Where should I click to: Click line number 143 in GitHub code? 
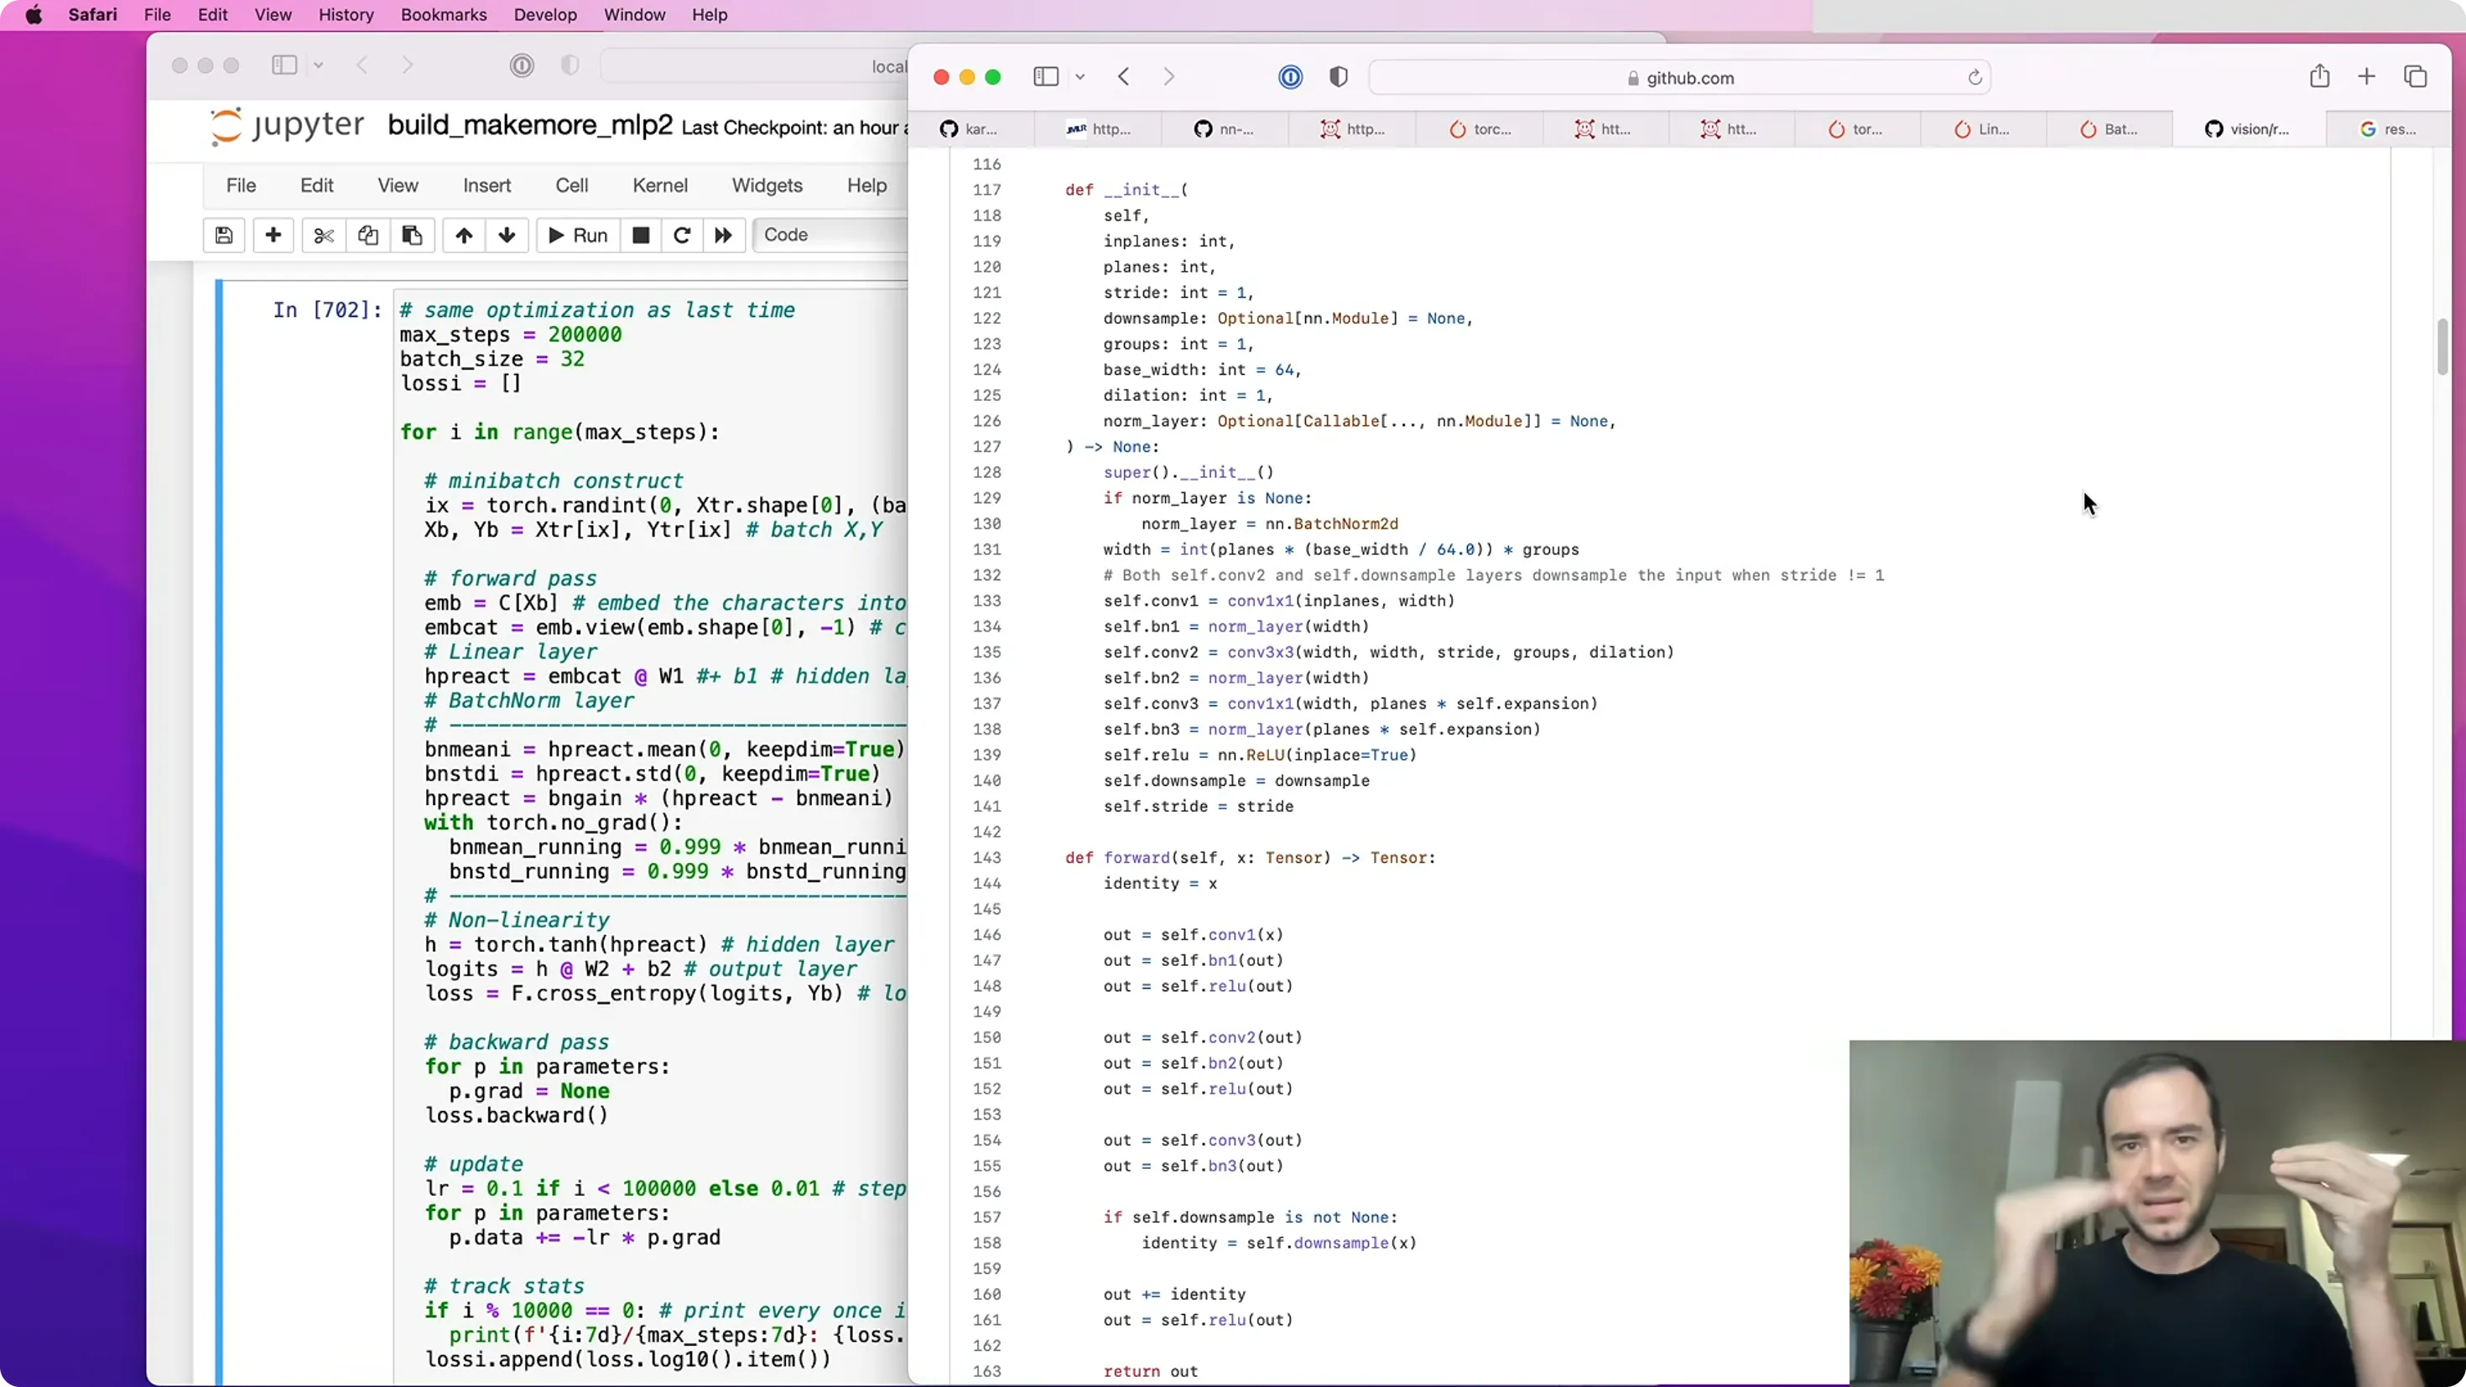point(986,858)
